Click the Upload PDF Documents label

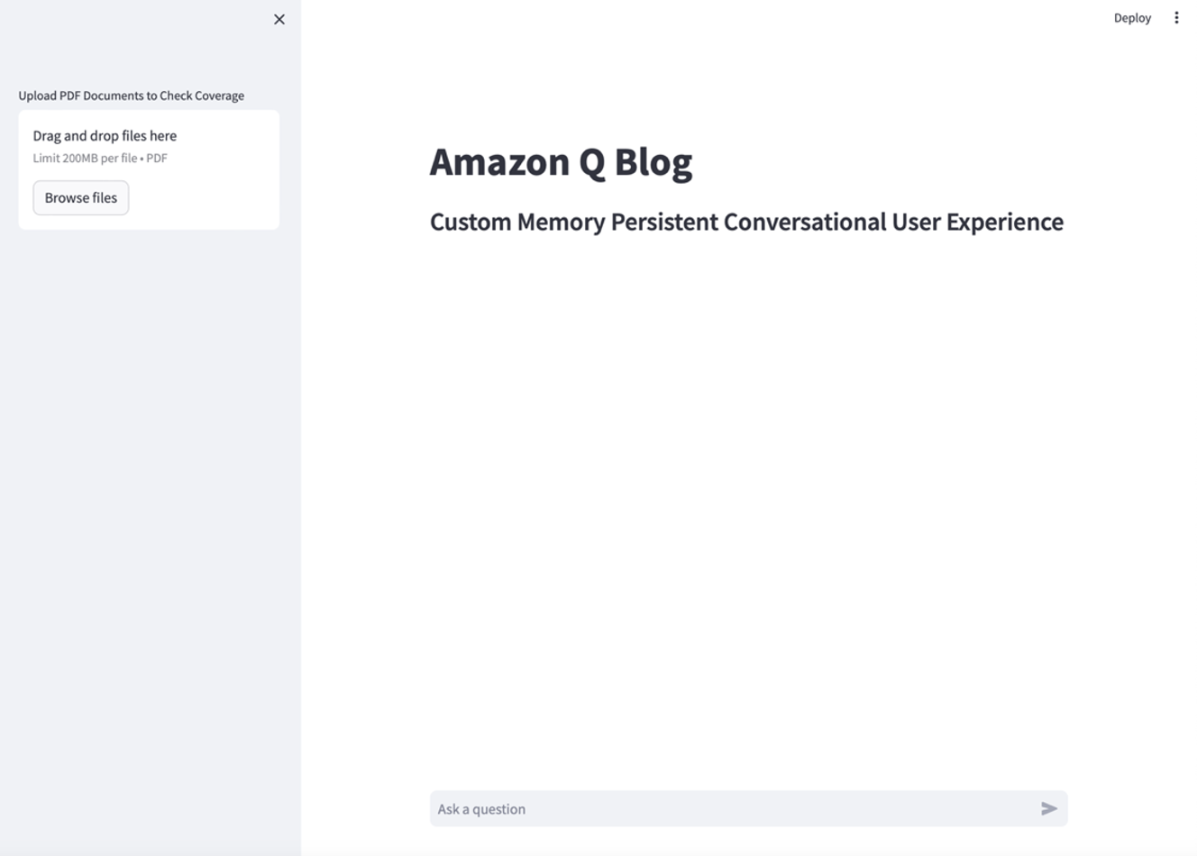(x=132, y=96)
